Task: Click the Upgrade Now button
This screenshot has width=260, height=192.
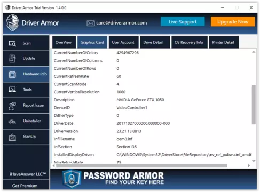Action: pyautogui.click(x=233, y=21)
